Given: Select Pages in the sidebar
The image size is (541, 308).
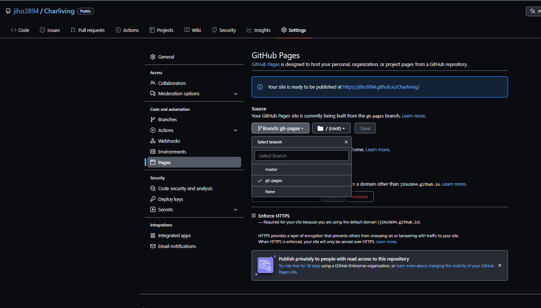Looking at the screenshot, I should click(194, 162).
